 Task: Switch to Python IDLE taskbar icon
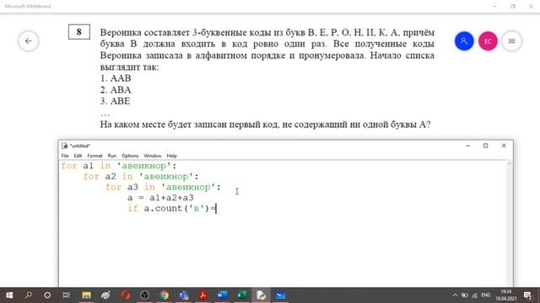pyautogui.click(x=261, y=295)
